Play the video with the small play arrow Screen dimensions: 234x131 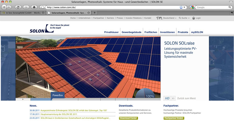[x=23, y=99]
